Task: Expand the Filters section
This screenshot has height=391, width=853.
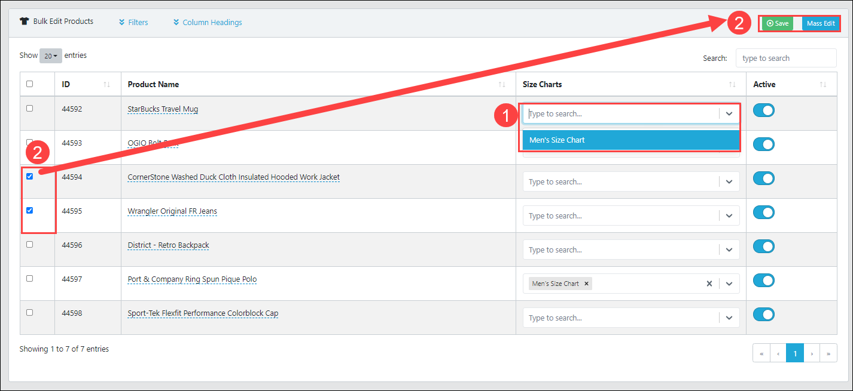Action: 133,22
